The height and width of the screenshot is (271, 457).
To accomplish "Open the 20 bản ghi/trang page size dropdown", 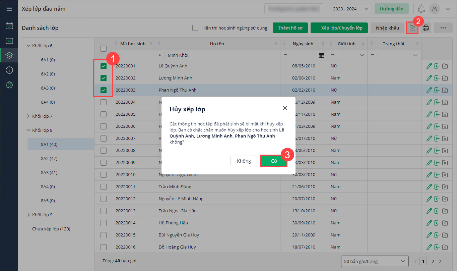I will pos(375,261).
